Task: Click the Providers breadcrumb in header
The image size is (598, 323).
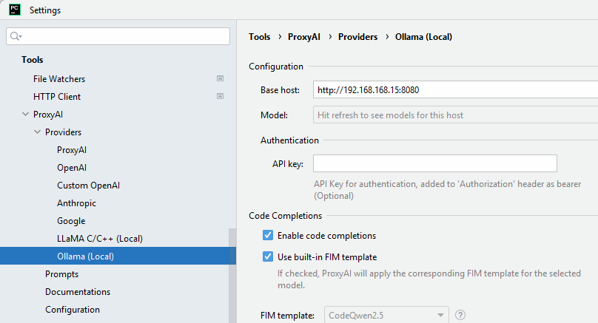Action: 357,36
